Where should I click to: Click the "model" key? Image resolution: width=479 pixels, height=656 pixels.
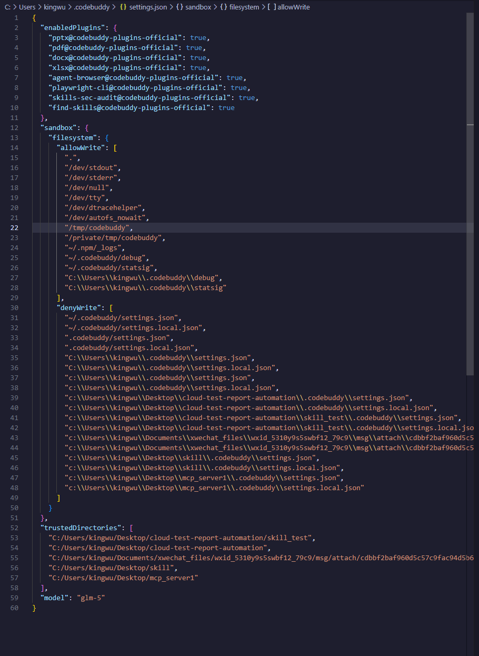55,598
